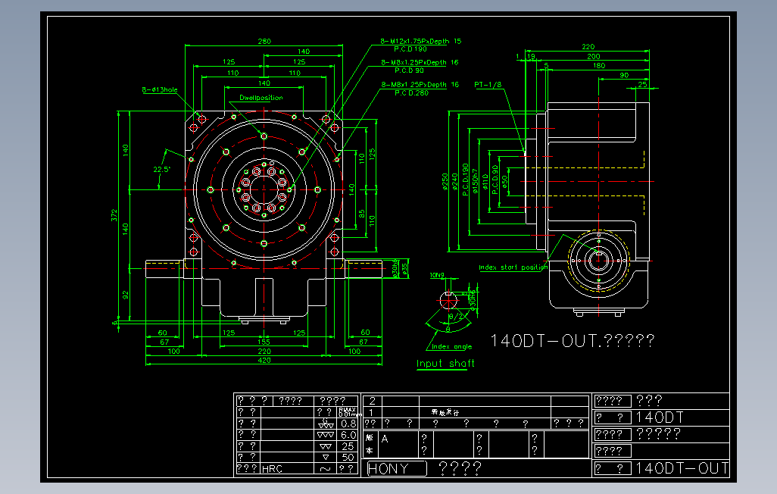Image resolution: width=777 pixels, height=494 pixels.
Task: Select the 'ø150h7' diameter dimension
Action: click(x=476, y=180)
